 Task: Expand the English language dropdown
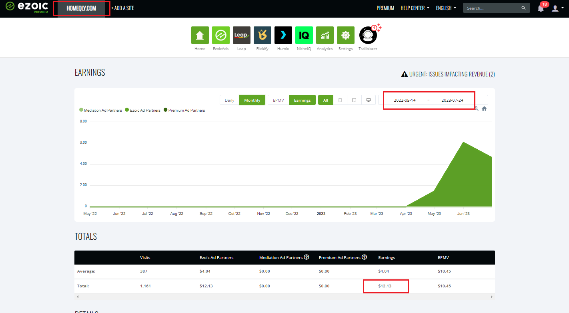point(446,8)
